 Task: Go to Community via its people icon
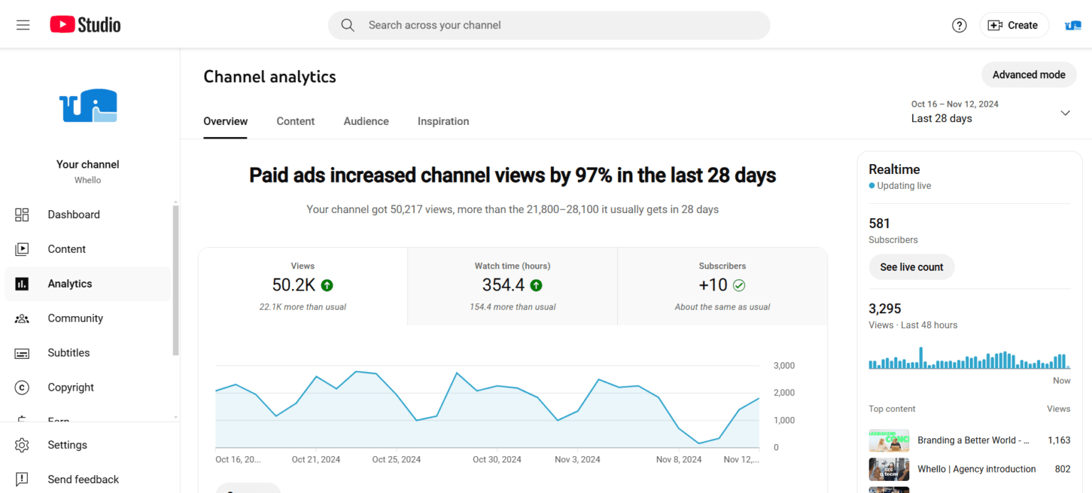pyautogui.click(x=22, y=318)
